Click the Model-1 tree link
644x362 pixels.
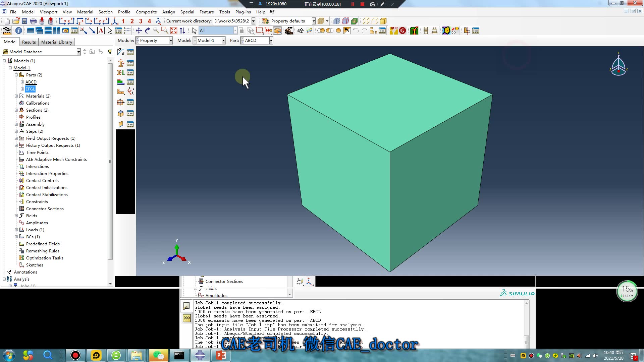point(22,68)
